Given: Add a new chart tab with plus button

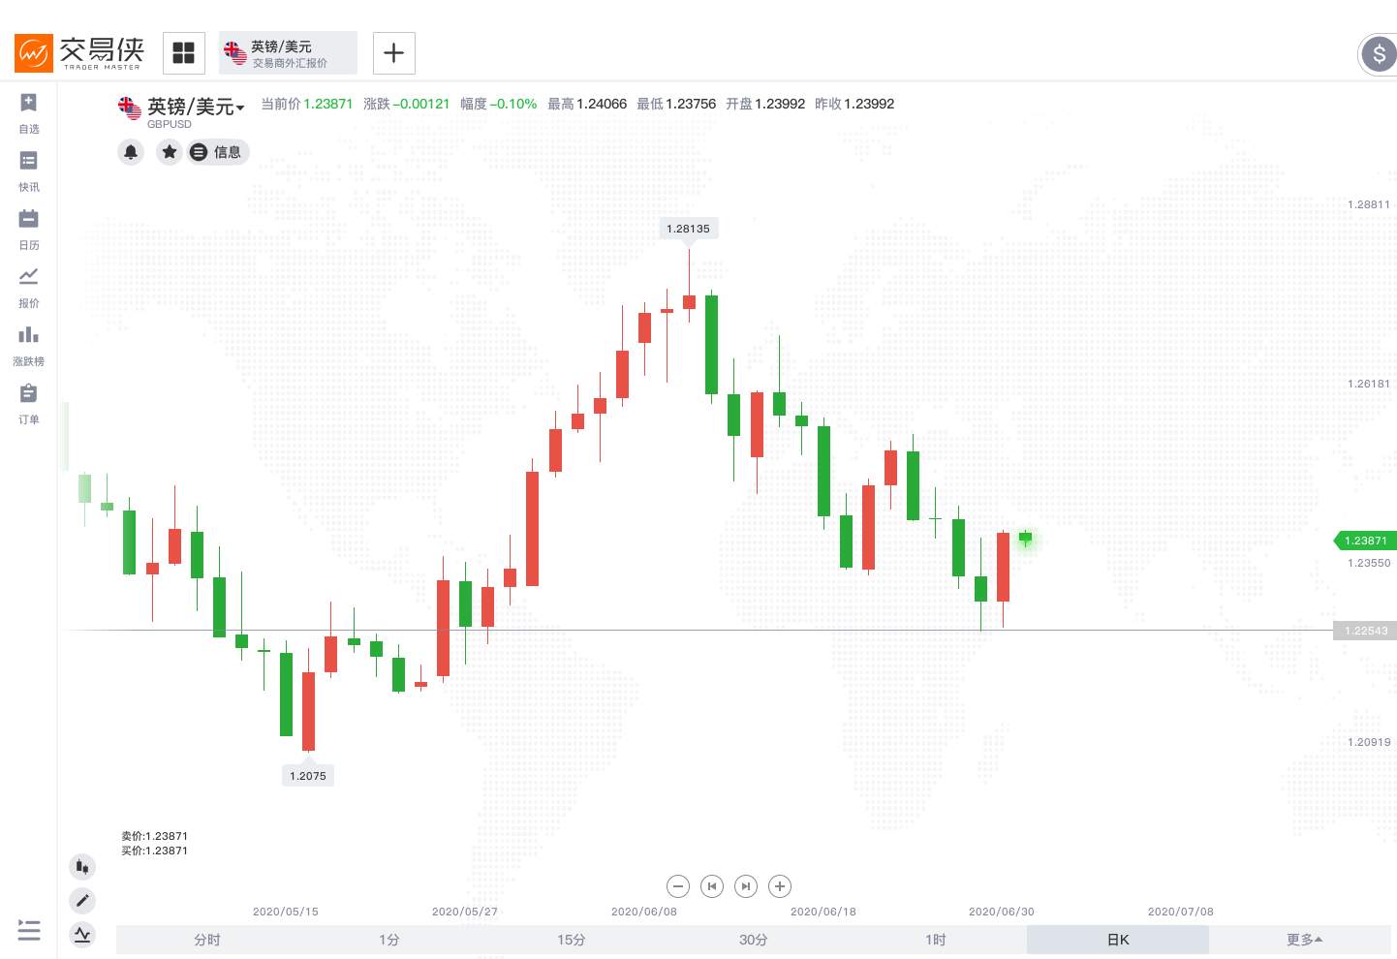Looking at the screenshot, I should pos(394,53).
